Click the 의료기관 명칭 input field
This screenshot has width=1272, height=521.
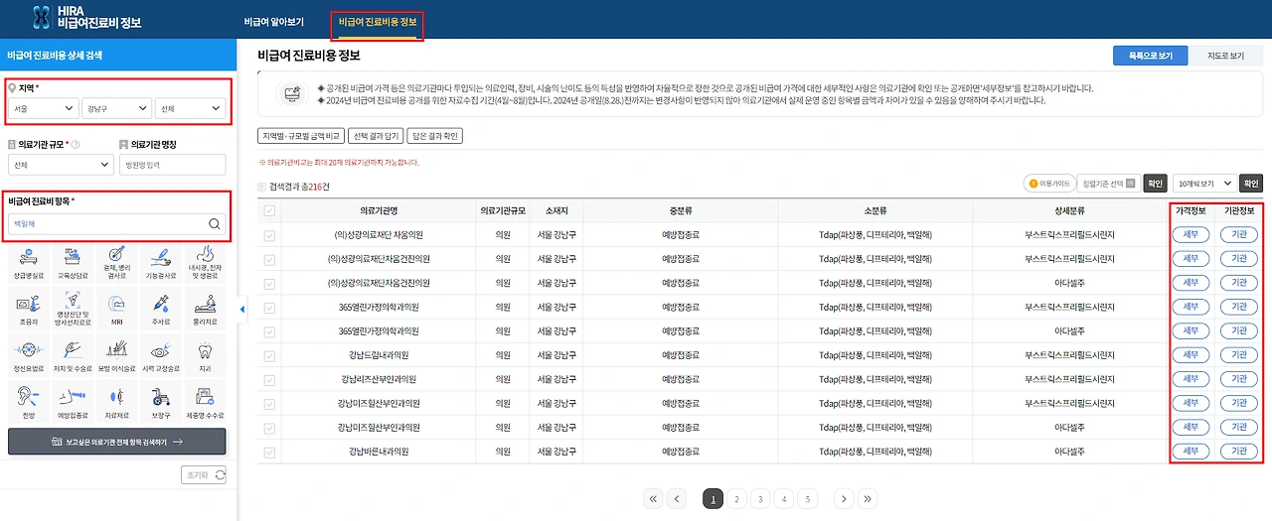click(171, 165)
